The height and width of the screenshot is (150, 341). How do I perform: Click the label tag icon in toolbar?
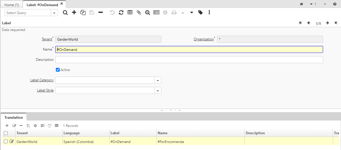coord(200,13)
